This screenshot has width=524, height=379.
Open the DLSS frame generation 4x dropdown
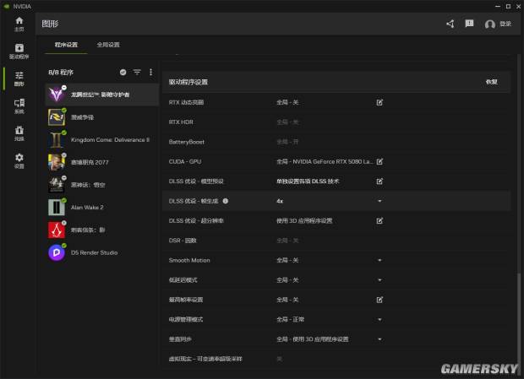(379, 201)
